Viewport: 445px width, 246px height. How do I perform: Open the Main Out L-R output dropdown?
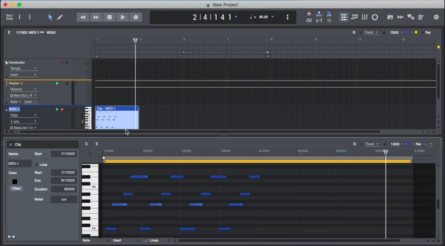(x=23, y=96)
